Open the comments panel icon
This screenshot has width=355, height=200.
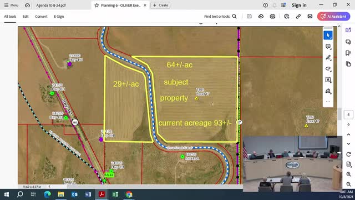[348, 42]
